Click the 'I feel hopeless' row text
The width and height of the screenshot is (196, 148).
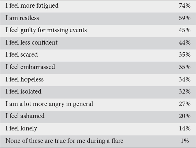pyautogui.click(x=25, y=80)
